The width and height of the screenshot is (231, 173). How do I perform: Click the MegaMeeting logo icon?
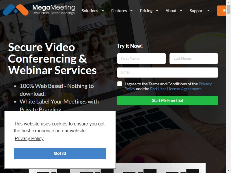pyautogui.click(x=16, y=10)
